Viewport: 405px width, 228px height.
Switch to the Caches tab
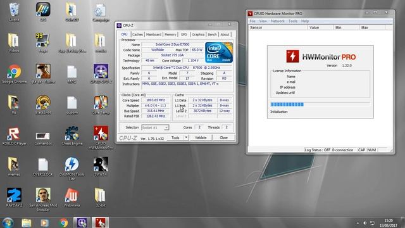pos(137,34)
